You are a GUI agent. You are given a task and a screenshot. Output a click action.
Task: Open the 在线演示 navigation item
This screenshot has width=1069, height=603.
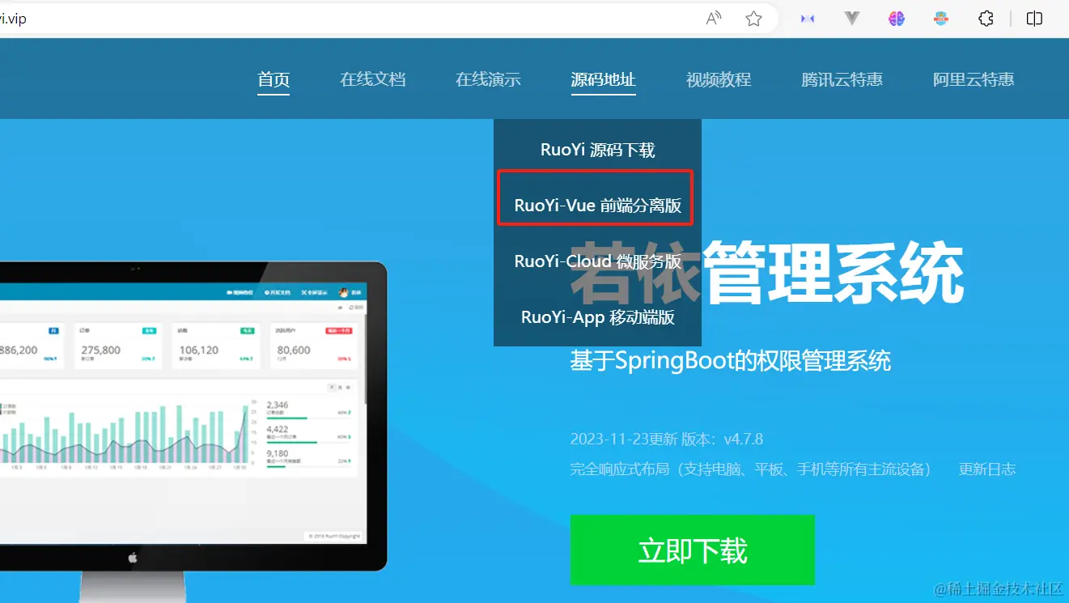coord(488,79)
